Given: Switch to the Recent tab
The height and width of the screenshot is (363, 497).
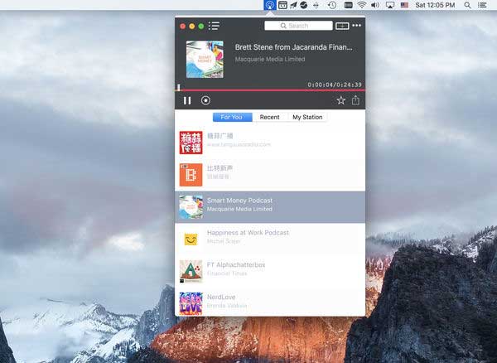Looking at the screenshot, I should [x=270, y=117].
